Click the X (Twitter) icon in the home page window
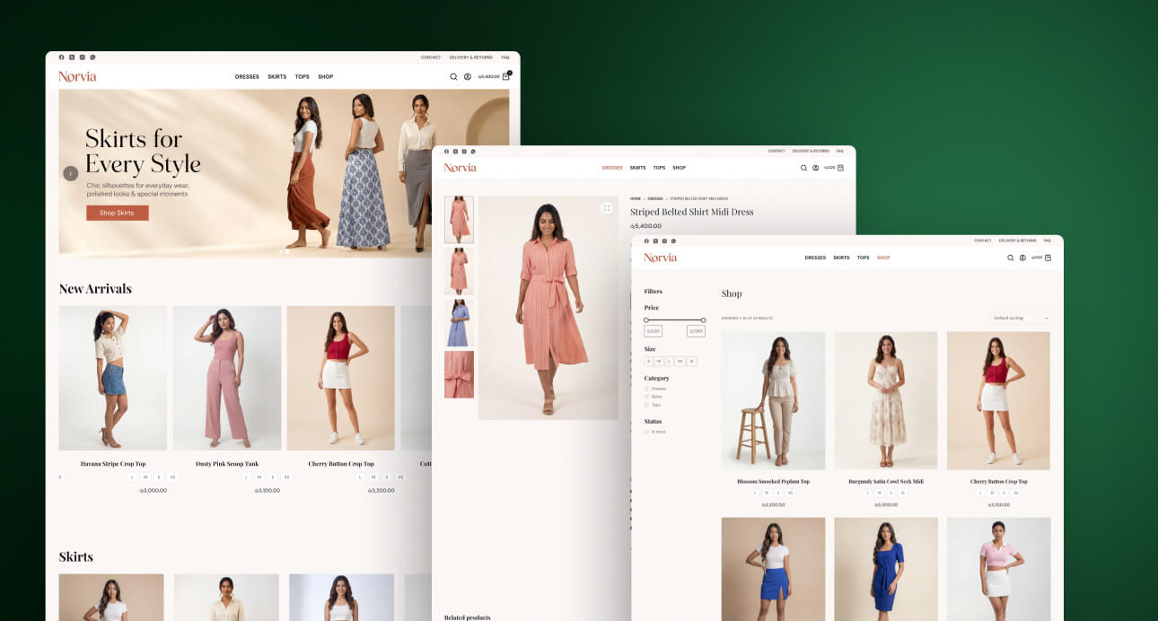The height and width of the screenshot is (621, 1158). (x=72, y=57)
